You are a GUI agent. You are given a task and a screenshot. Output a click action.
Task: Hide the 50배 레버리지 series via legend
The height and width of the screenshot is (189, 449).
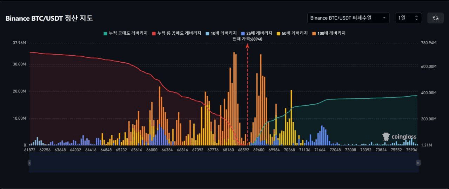pyautogui.click(x=279, y=33)
